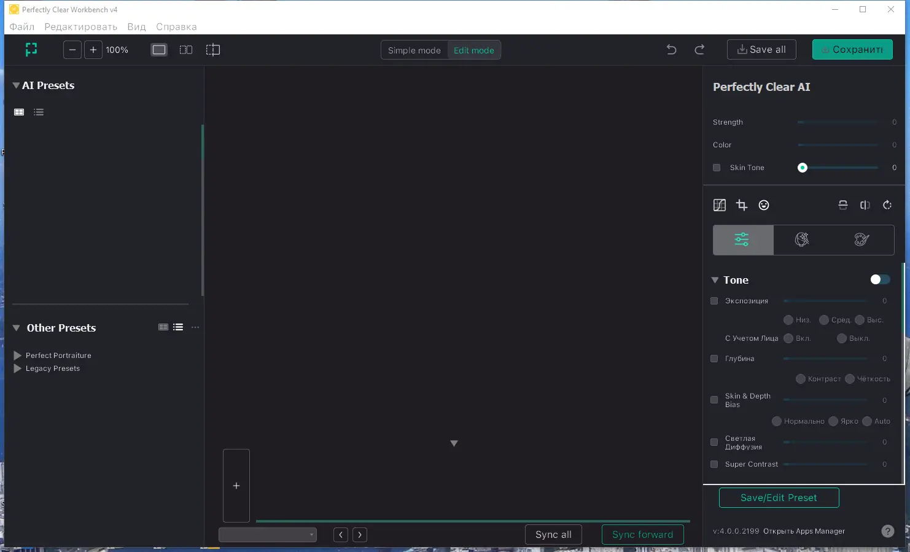Switch to Edit mode

coord(474,50)
